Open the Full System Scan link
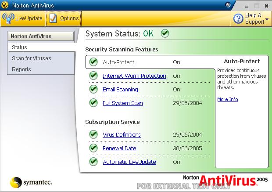The height and width of the screenshot is (192, 272). point(123,103)
